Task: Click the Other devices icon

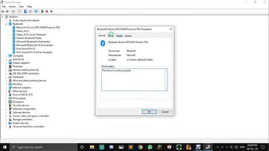Action: point(10,91)
